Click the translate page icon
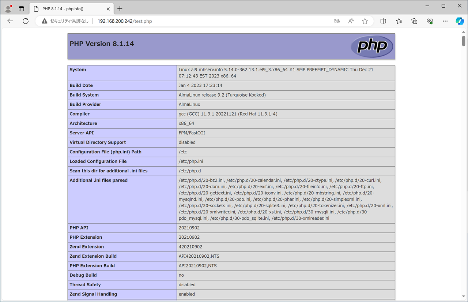Viewport: 468px width, 302px height. 337,21
